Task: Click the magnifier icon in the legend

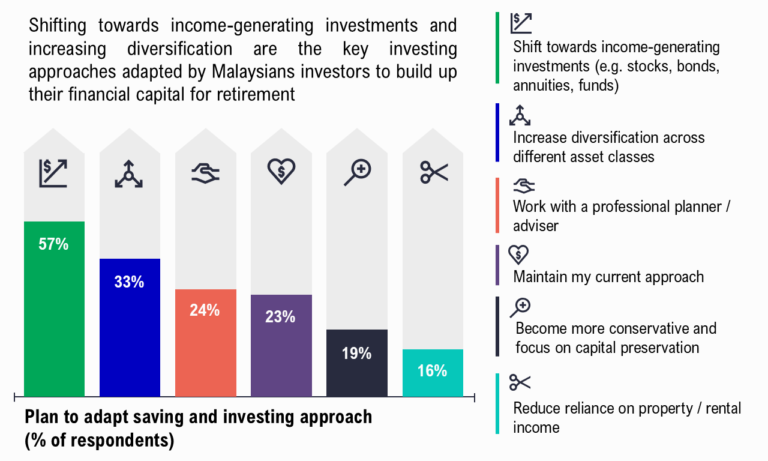Action: pos(520,307)
